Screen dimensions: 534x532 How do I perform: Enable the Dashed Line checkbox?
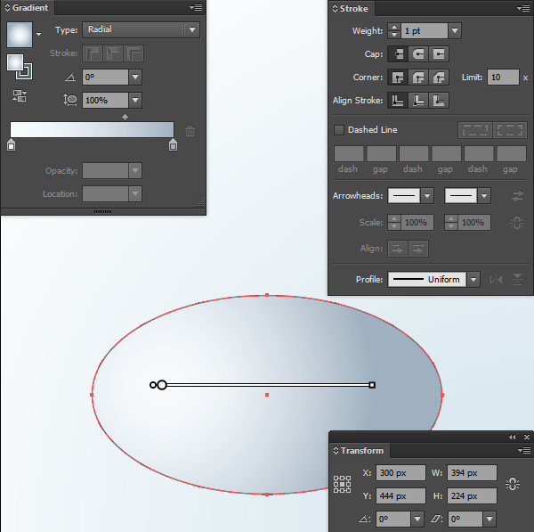click(339, 130)
